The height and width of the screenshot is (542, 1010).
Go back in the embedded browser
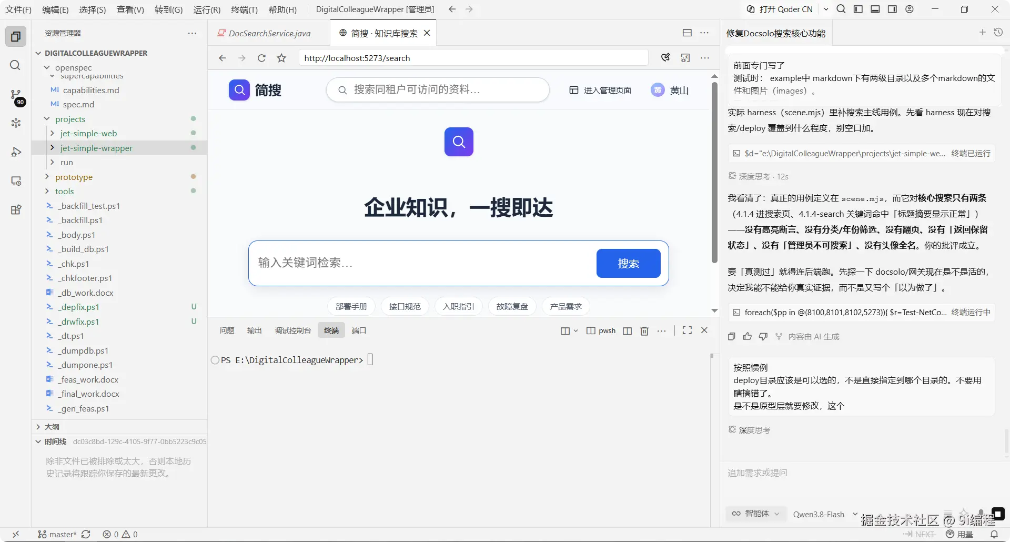(x=222, y=58)
